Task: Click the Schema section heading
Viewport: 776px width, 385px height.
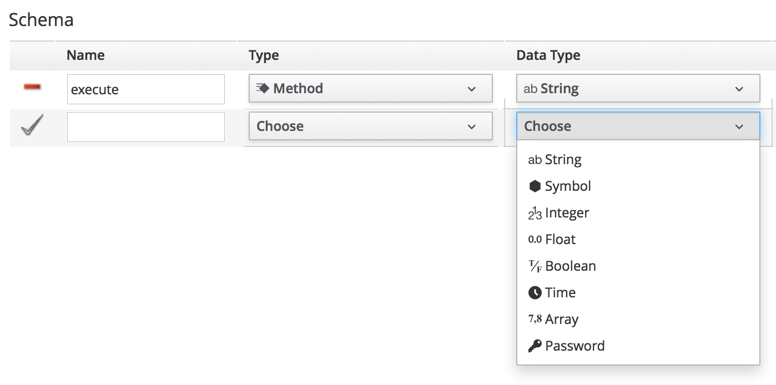Action: (x=41, y=20)
